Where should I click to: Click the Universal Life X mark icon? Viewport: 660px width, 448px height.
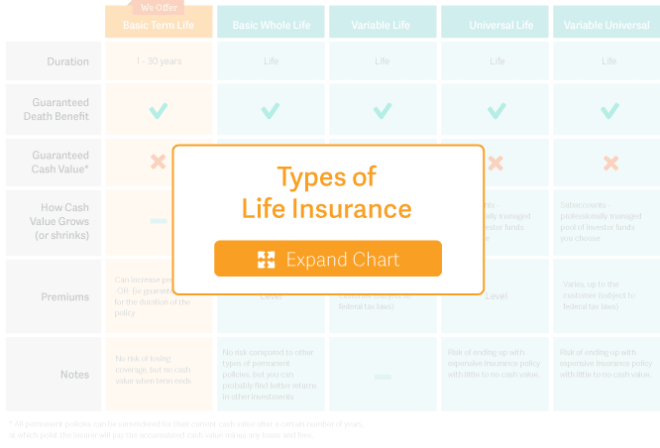point(495,163)
